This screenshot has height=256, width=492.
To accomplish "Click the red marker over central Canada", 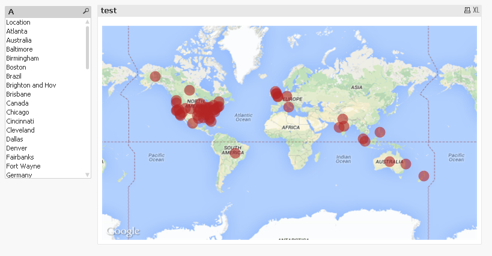I will coord(189,90).
